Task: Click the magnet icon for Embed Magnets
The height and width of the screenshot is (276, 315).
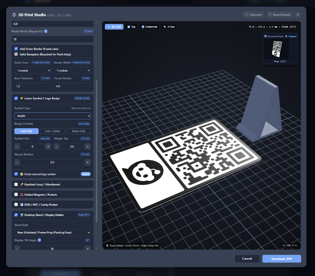Action: [22, 195]
